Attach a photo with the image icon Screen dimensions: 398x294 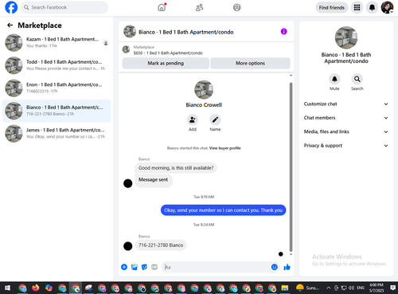135,267
